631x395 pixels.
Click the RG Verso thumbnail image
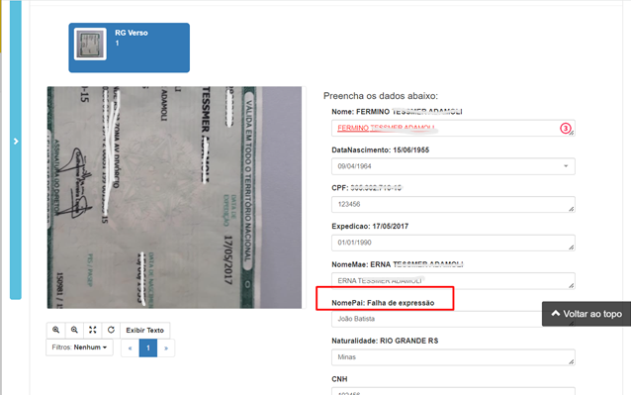tap(91, 44)
